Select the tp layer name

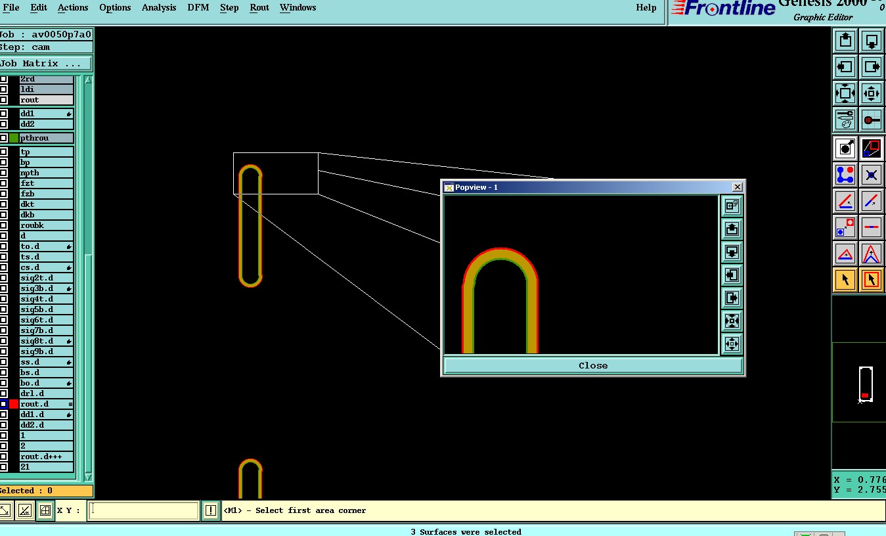point(46,152)
